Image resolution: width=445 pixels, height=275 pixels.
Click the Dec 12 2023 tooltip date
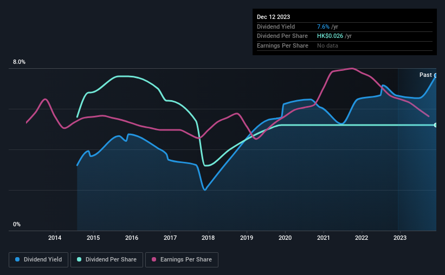pos(273,17)
